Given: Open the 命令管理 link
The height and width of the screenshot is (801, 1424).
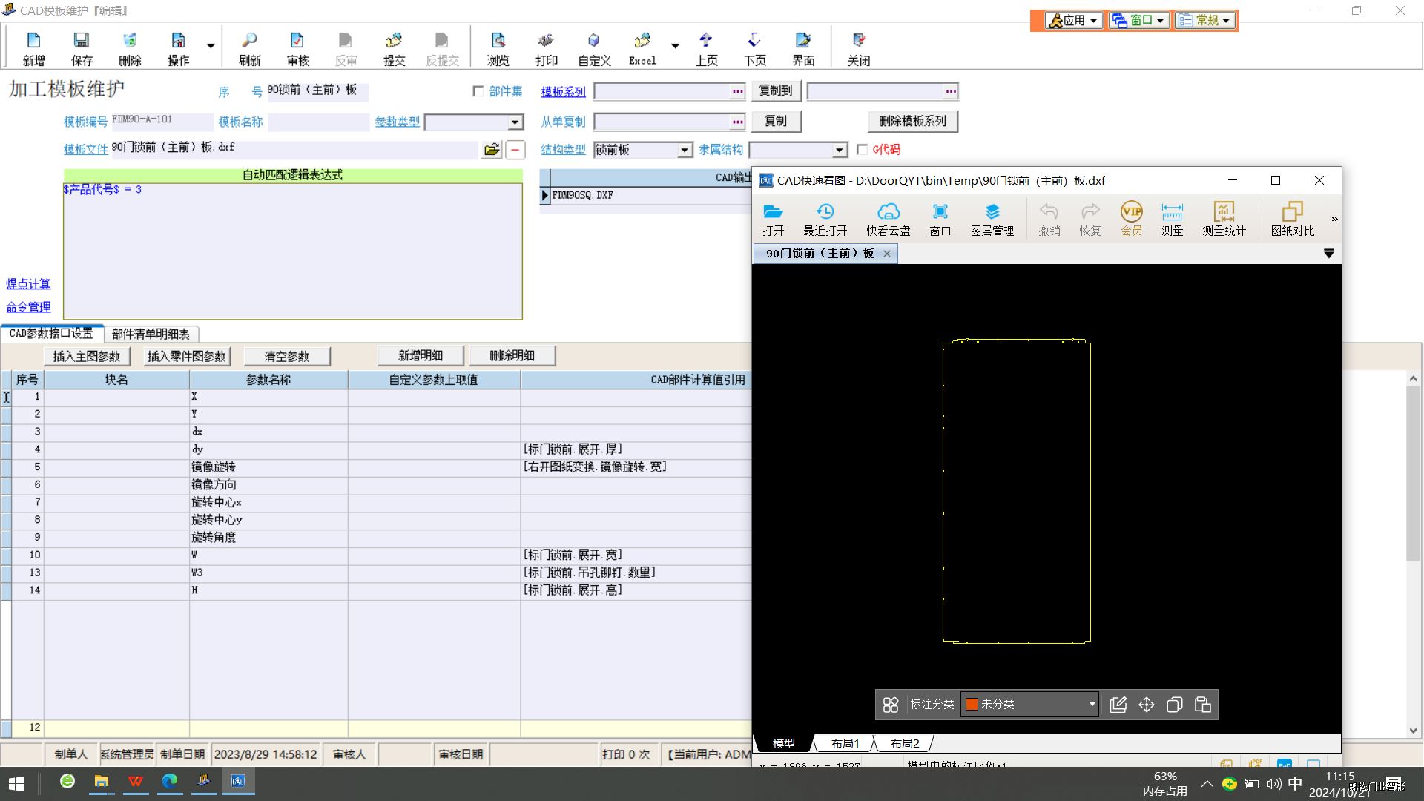Looking at the screenshot, I should click(28, 307).
